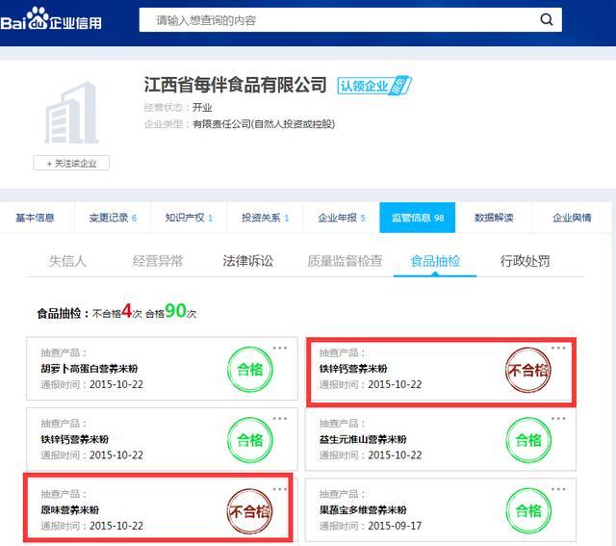Click 合格 stamp on 胡萝卜高蛋白营养米粉 card
The image size is (616, 546).
tap(249, 369)
